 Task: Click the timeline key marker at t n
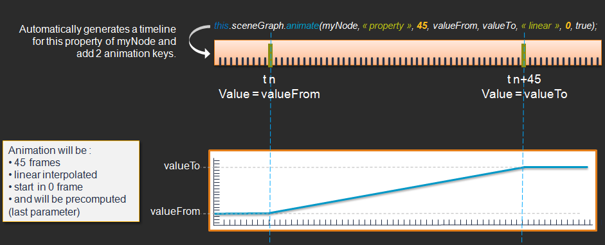coord(270,55)
